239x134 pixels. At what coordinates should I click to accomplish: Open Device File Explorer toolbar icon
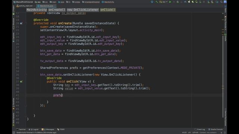point(217,2)
